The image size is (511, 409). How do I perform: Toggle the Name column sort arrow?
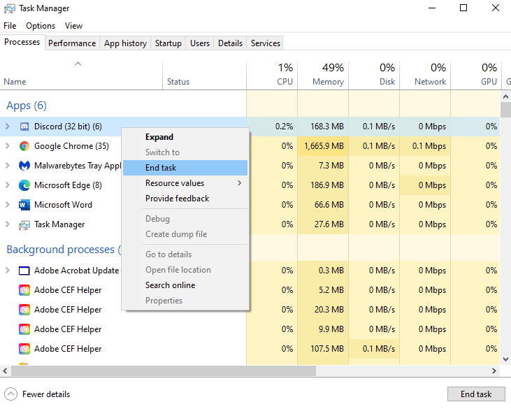pos(78,64)
